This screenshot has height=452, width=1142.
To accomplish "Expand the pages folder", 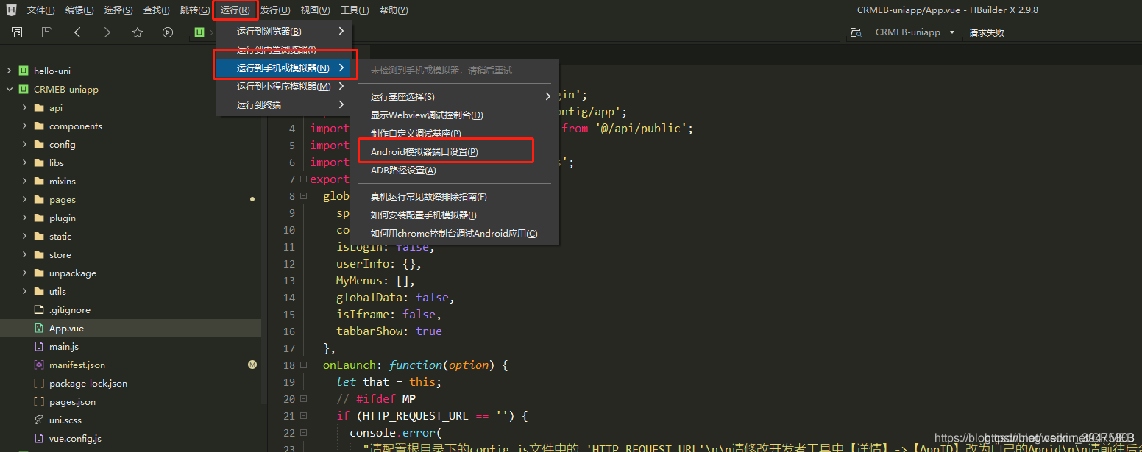I will [x=24, y=199].
